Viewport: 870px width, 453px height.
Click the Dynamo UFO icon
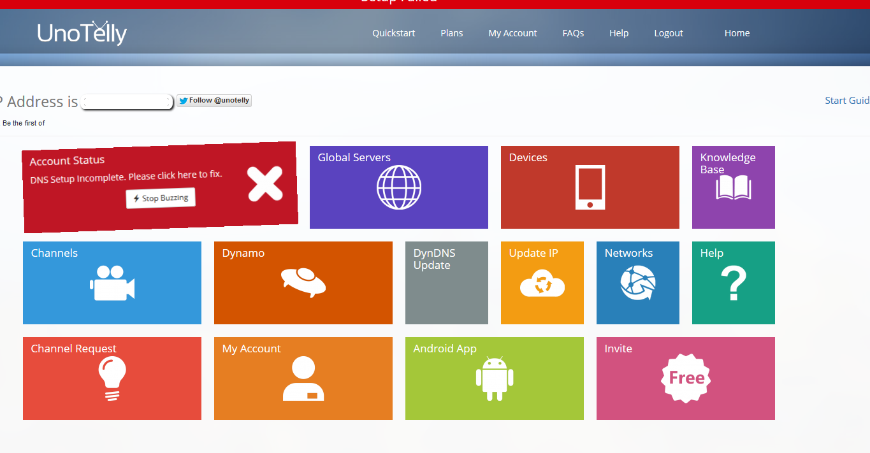(303, 282)
